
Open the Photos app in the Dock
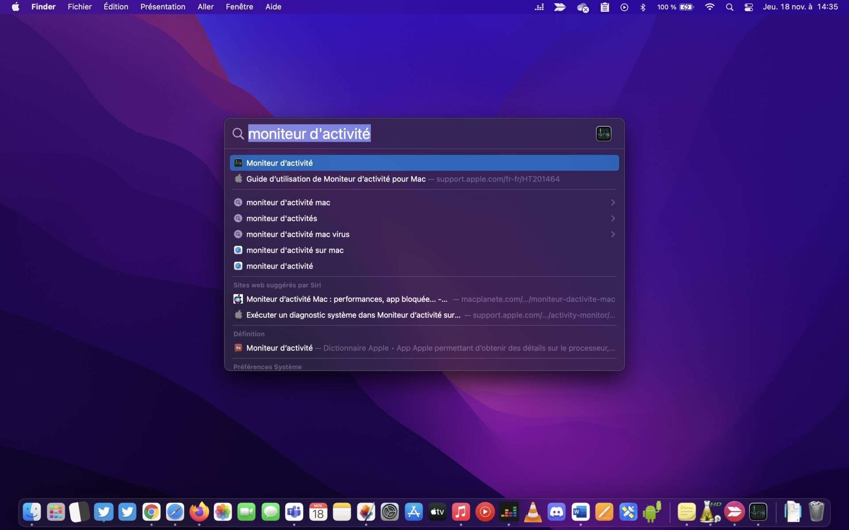point(223,512)
